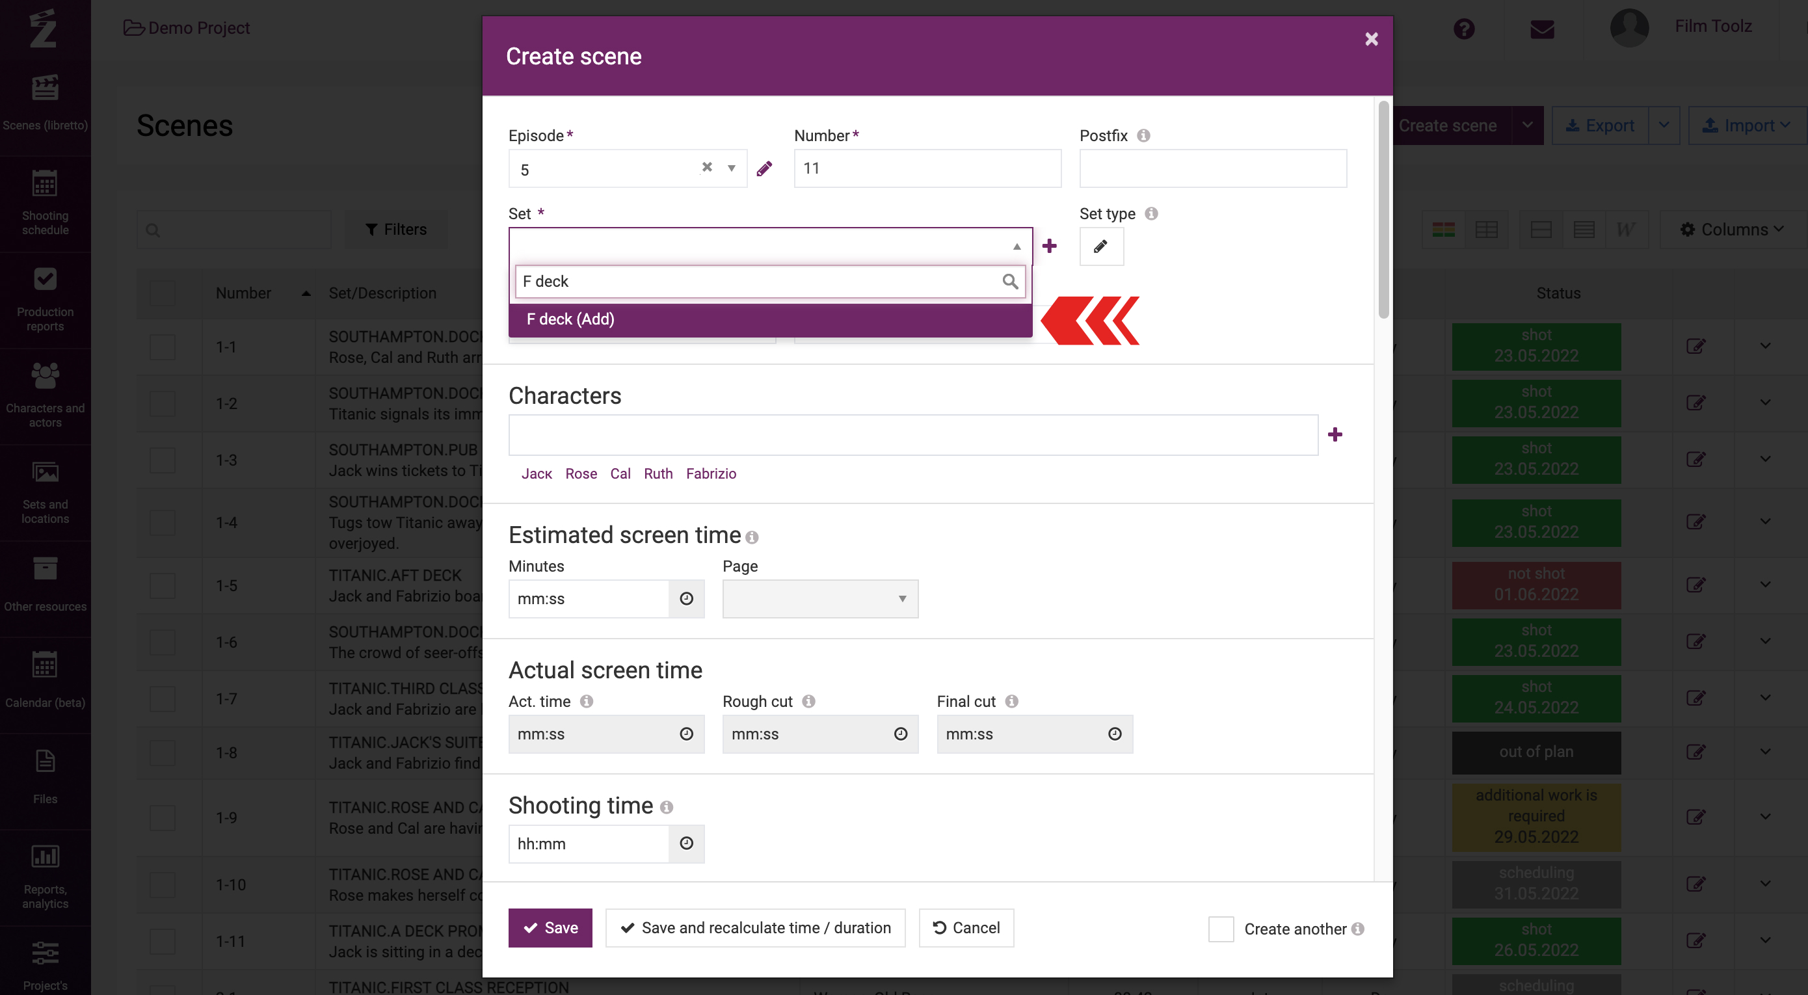The width and height of the screenshot is (1808, 995).
Task: Select checkbox for scene 1-1
Action: tap(162, 347)
